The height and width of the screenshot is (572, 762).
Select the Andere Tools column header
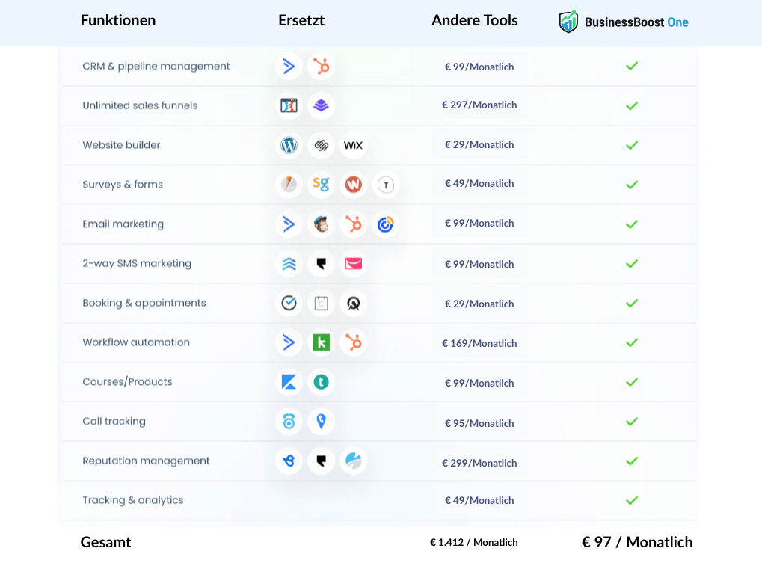coord(474,20)
